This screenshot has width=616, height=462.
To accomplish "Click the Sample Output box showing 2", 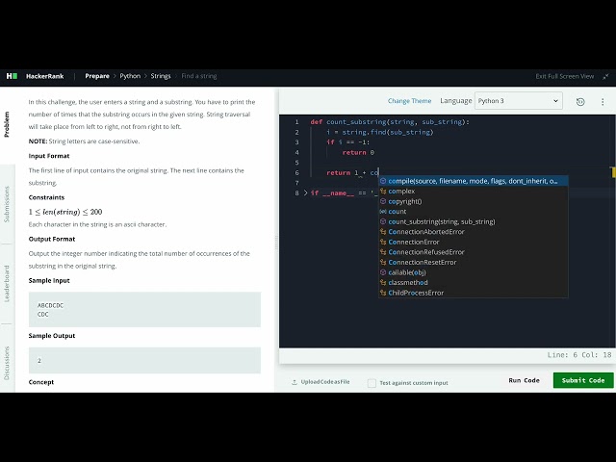I will coord(144,360).
